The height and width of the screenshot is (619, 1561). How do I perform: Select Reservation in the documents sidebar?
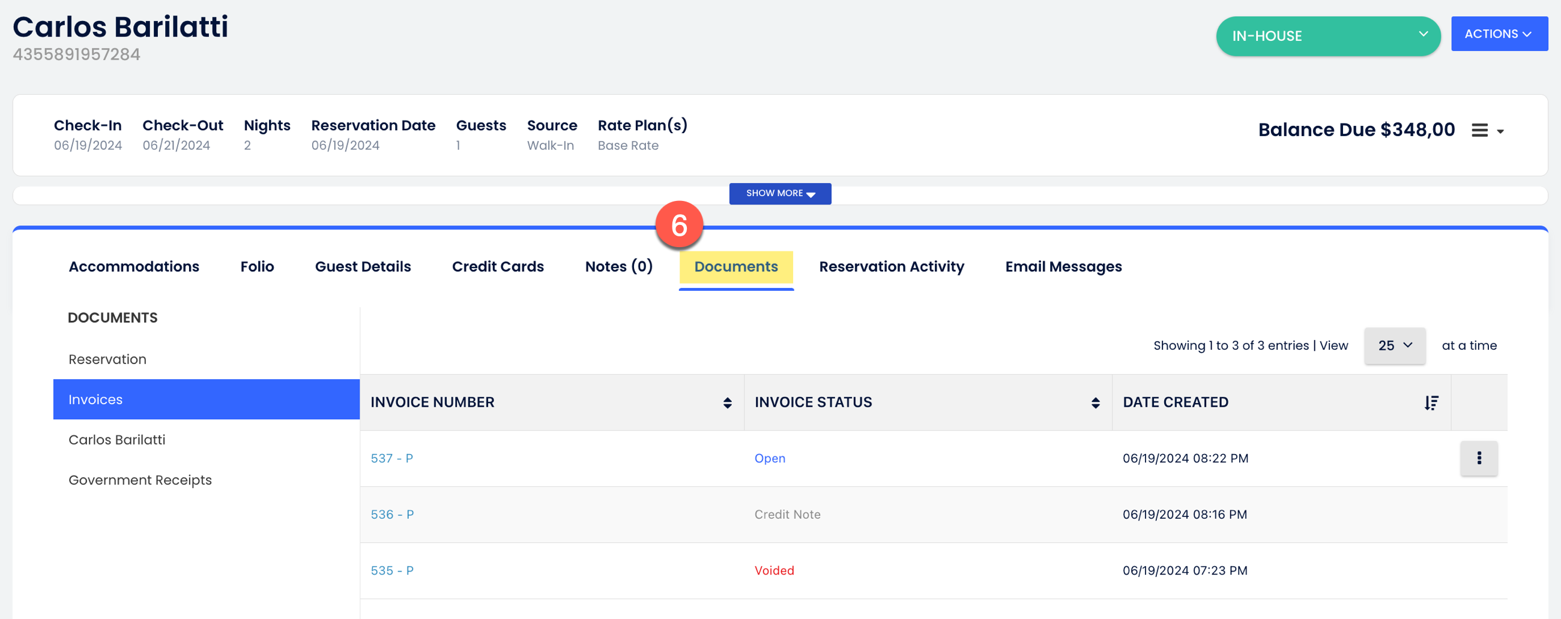[107, 359]
